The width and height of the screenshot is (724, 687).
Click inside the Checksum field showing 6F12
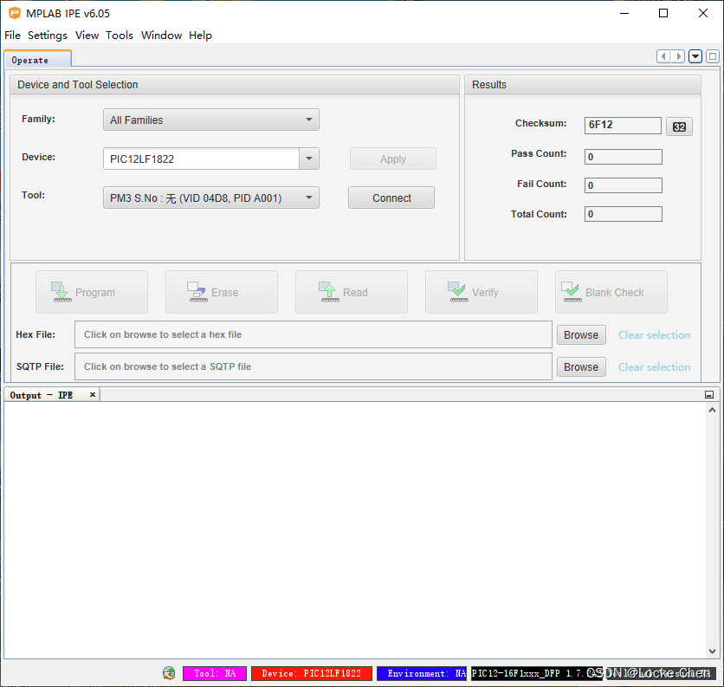coord(623,125)
